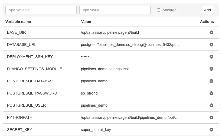
Task: Delete the DATABASE_URL variable
Action: [211, 45]
